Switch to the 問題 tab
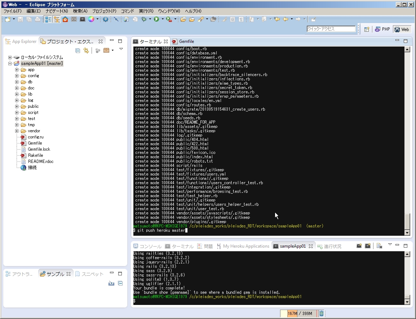Screen dimensions: 416x319 pyautogui.click(x=205, y=246)
